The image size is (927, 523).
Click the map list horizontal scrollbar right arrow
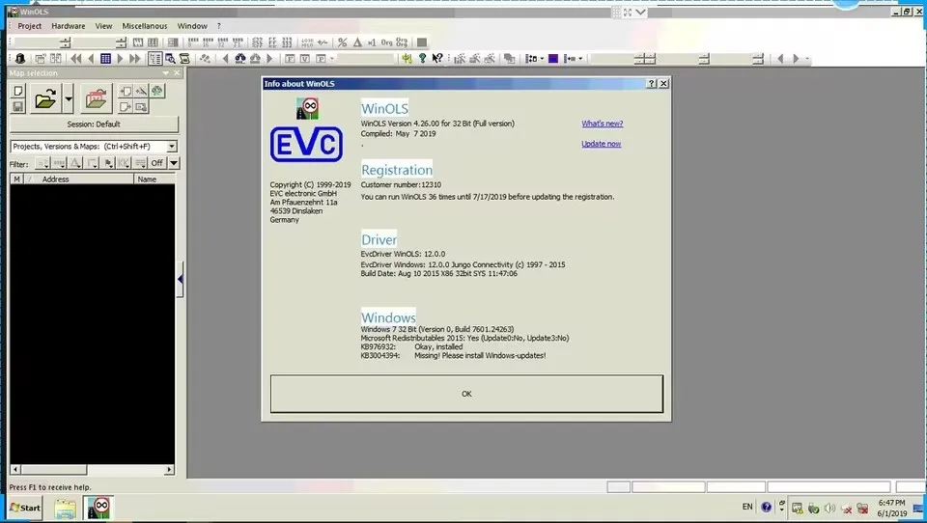coord(169,469)
